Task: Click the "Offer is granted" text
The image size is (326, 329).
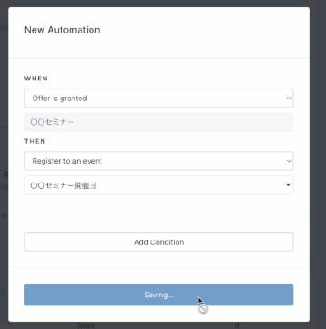Action: (x=60, y=99)
